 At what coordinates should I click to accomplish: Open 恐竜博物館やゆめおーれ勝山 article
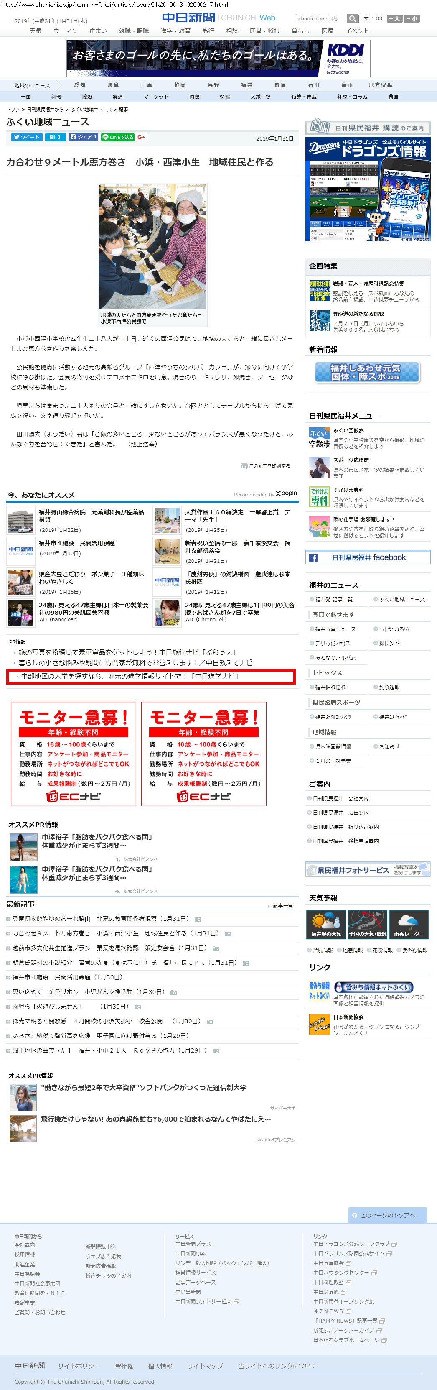coord(100,919)
